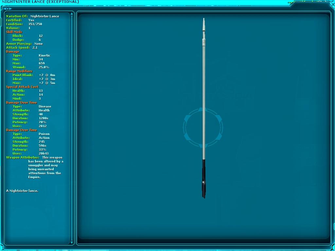Click the wound value 25.0%
The image size is (335, 251).
44,67
